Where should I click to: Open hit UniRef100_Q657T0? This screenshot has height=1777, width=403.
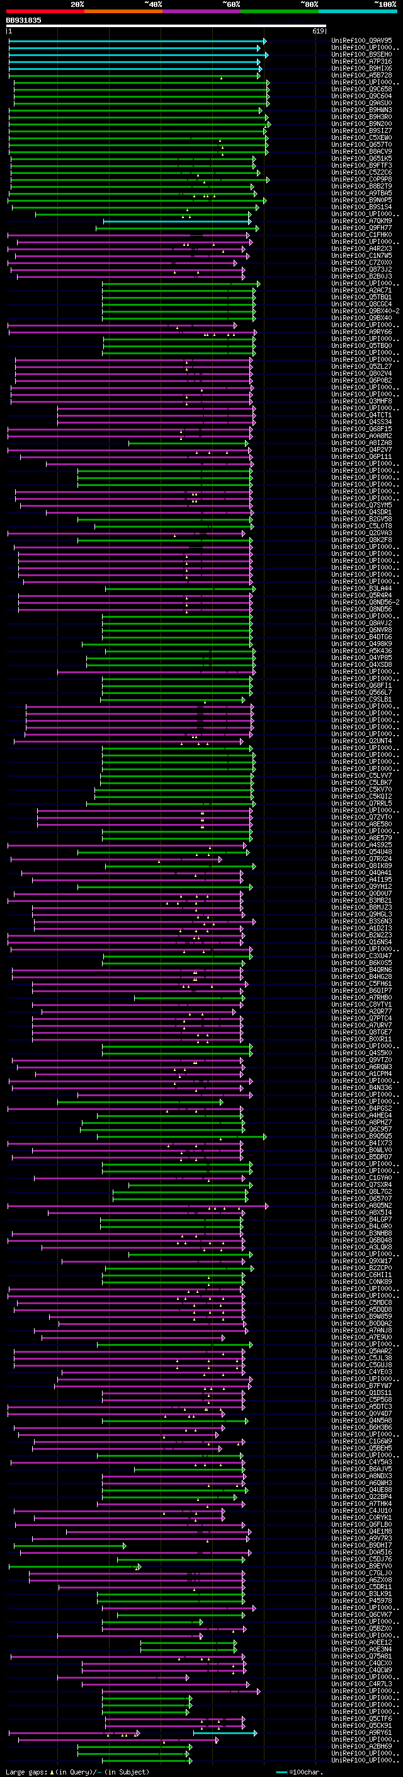tap(361, 145)
